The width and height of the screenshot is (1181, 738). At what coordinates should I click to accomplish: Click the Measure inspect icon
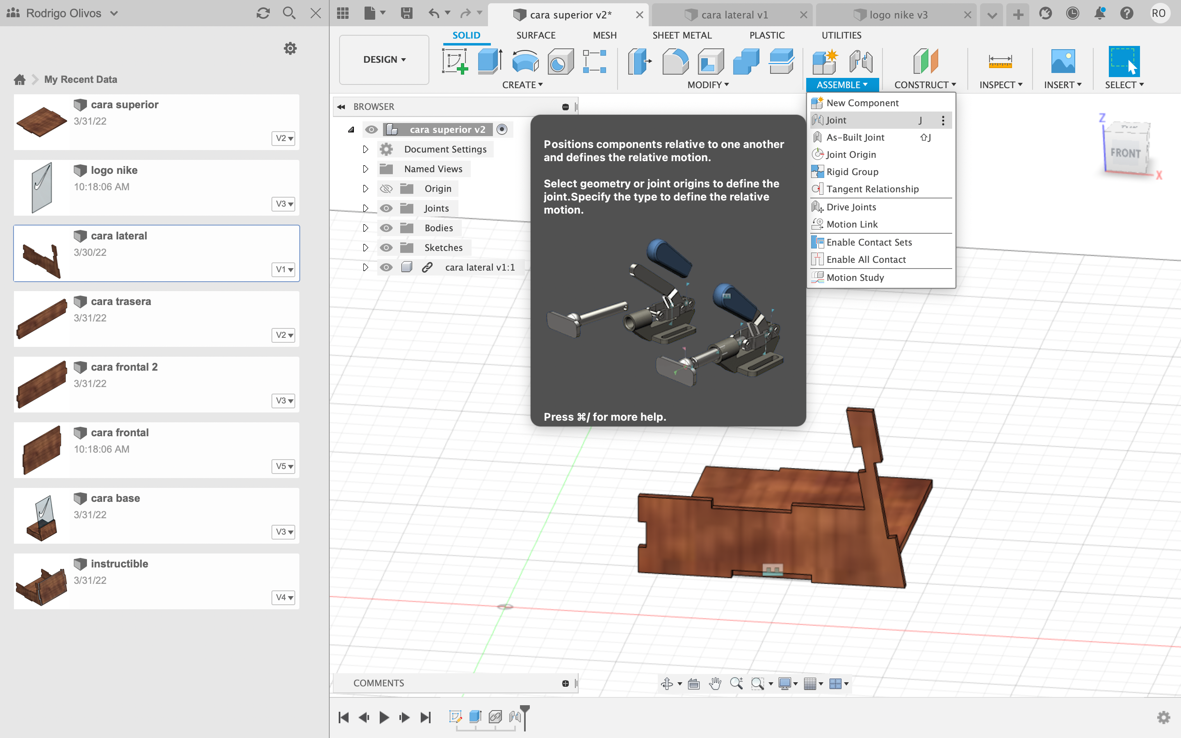[1000, 62]
